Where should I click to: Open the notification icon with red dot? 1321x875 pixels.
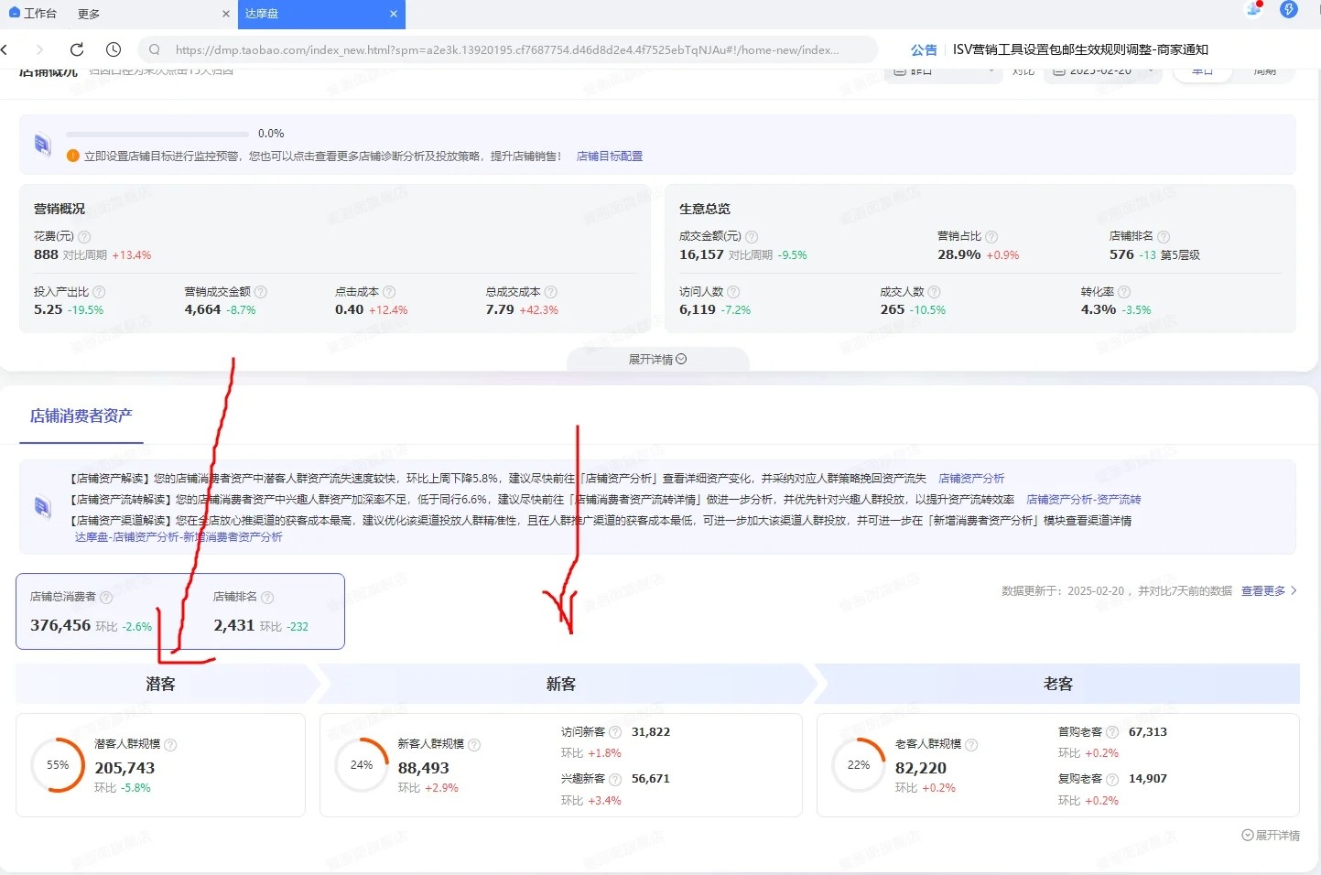point(1254,9)
